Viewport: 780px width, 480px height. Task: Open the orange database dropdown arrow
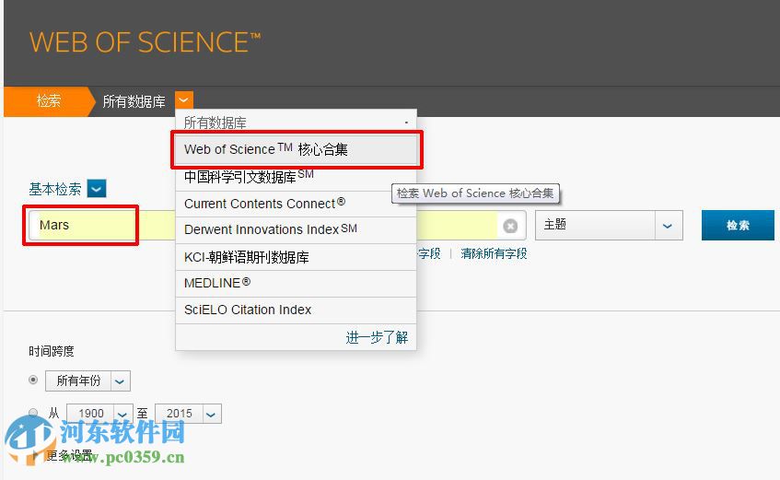pyautogui.click(x=183, y=100)
